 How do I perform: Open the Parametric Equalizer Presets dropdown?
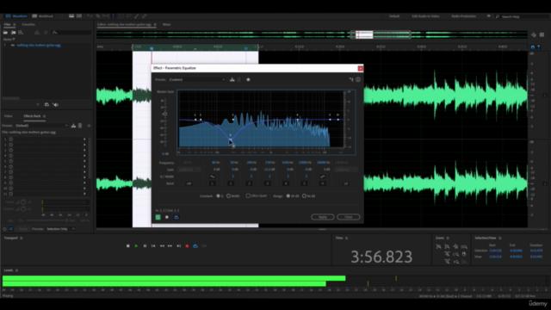coord(197,80)
